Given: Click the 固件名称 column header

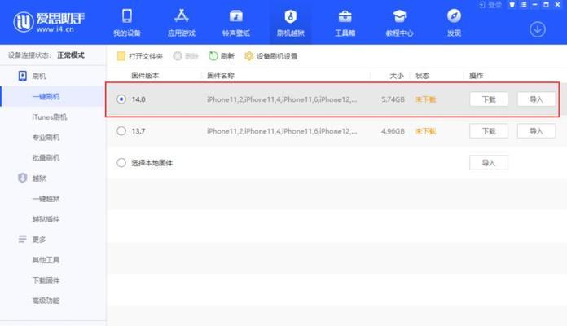Looking at the screenshot, I should click(x=221, y=76).
